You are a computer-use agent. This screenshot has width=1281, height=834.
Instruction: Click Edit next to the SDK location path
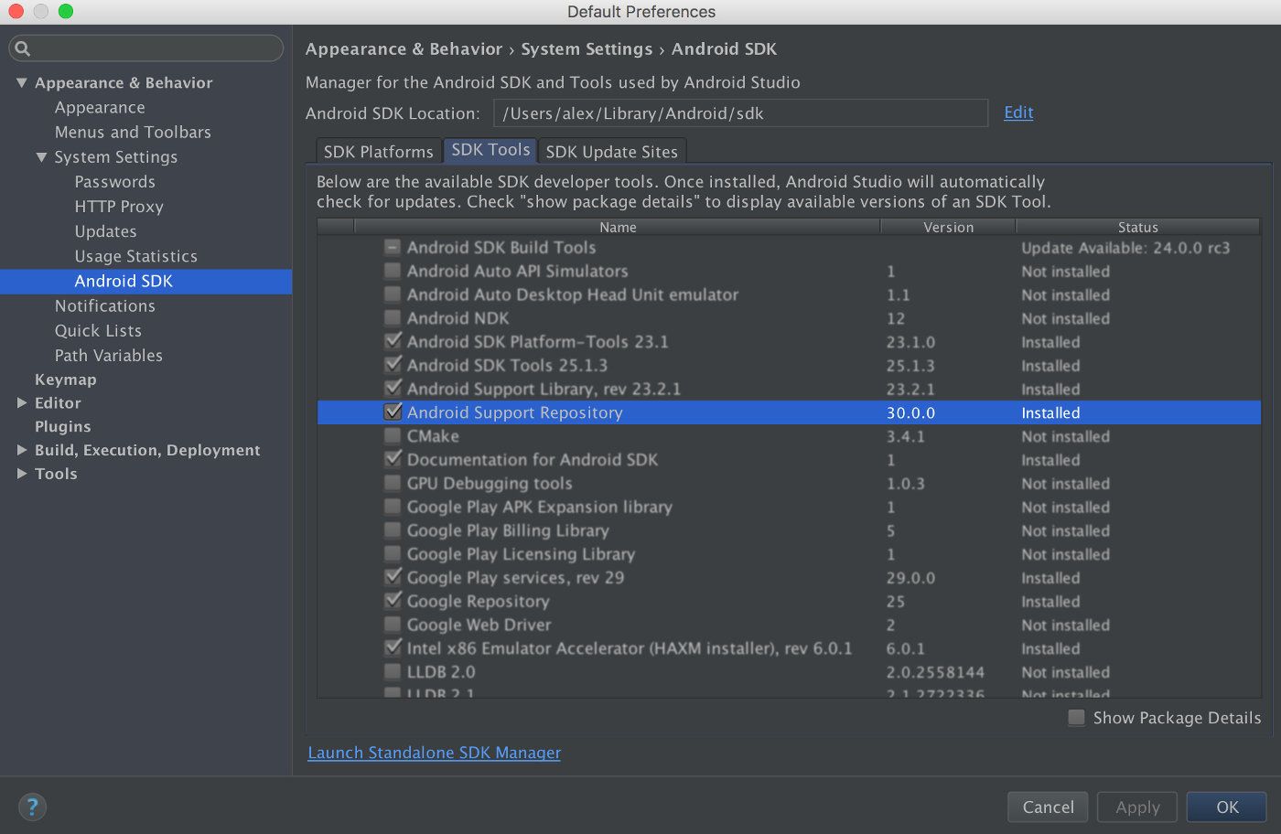tap(1018, 112)
